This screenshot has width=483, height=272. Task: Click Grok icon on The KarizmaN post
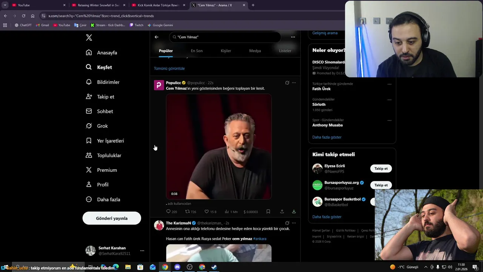click(287, 223)
